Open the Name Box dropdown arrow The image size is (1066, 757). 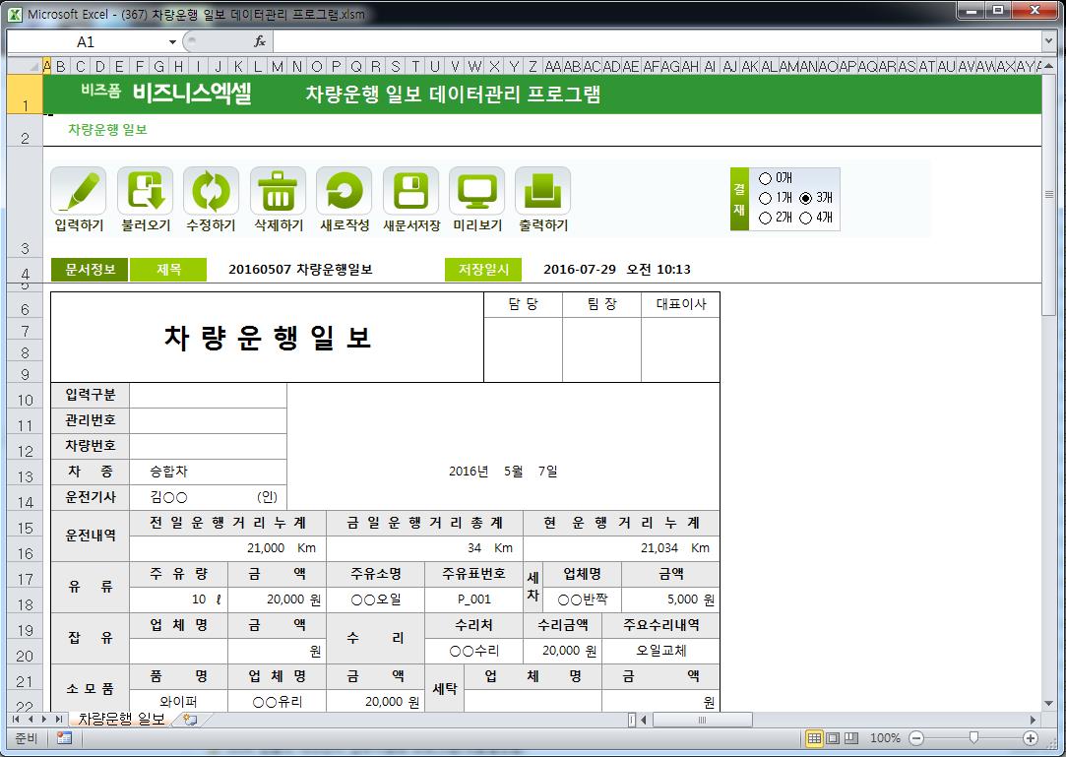[172, 42]
